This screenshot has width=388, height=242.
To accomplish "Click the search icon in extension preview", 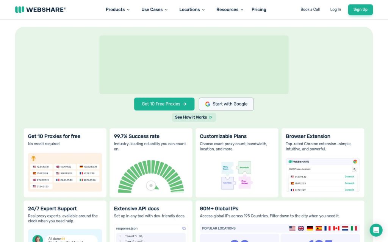I will click(x=355, y=169).
